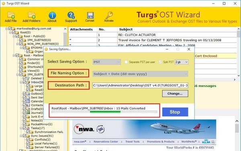Collapse the markwales@turg.com.ost tree node

click(6, 28)
